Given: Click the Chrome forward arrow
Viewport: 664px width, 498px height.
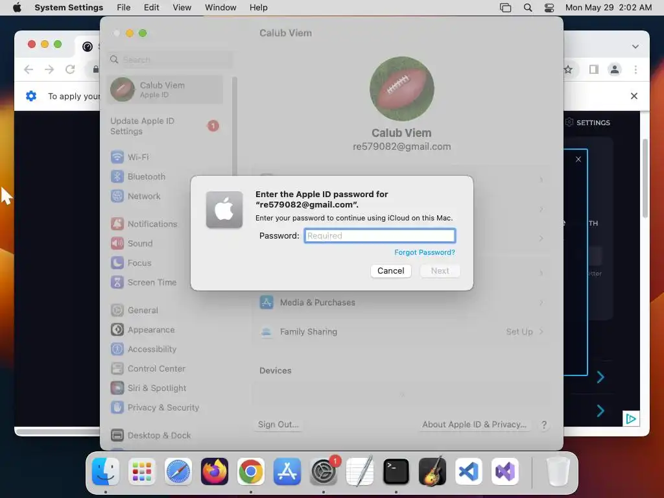Looking at the screenshot, I should (x=49, y=69).
